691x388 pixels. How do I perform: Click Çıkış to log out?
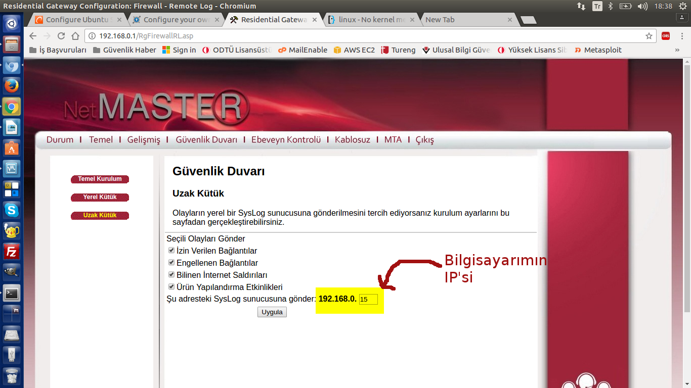(425, 139)
